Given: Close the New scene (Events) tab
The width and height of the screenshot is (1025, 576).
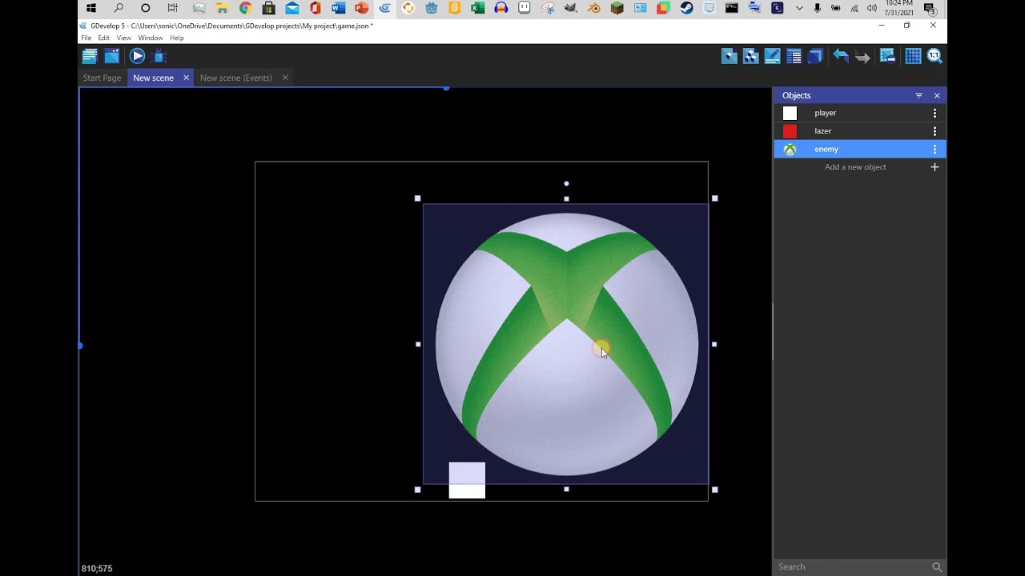Looking at the screenshot, I should [285, 78].
